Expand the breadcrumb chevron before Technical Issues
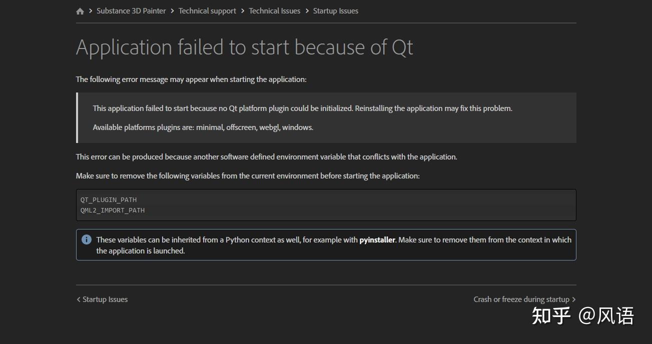 point(243,10)
